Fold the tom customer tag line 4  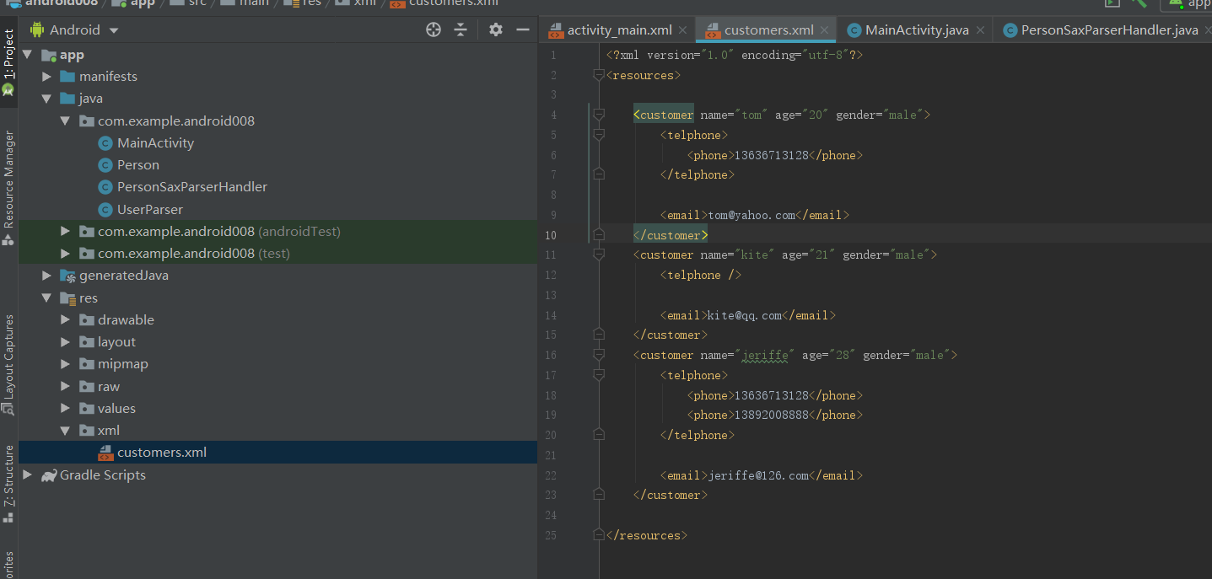[x=599, y=115]
